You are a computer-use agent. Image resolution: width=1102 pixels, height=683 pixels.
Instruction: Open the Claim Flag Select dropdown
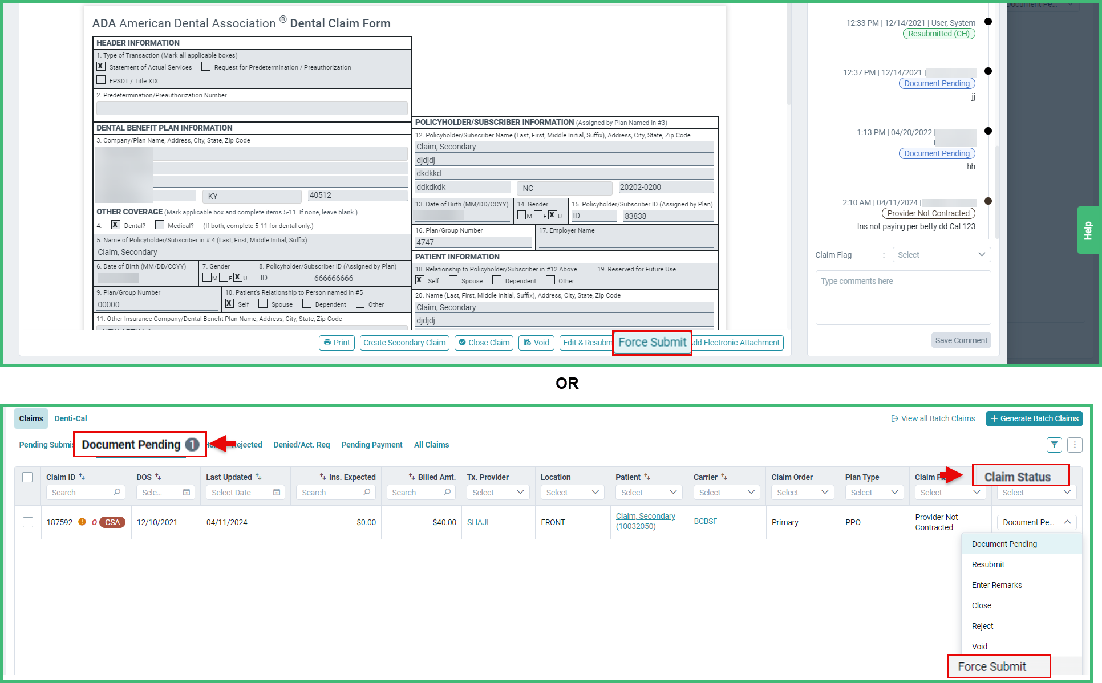point(941,254)
